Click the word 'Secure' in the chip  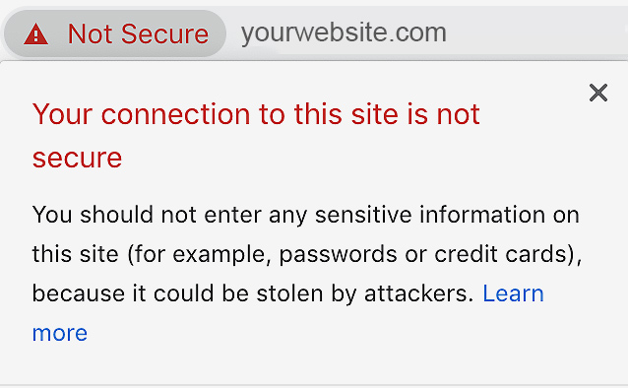point(164,34)
